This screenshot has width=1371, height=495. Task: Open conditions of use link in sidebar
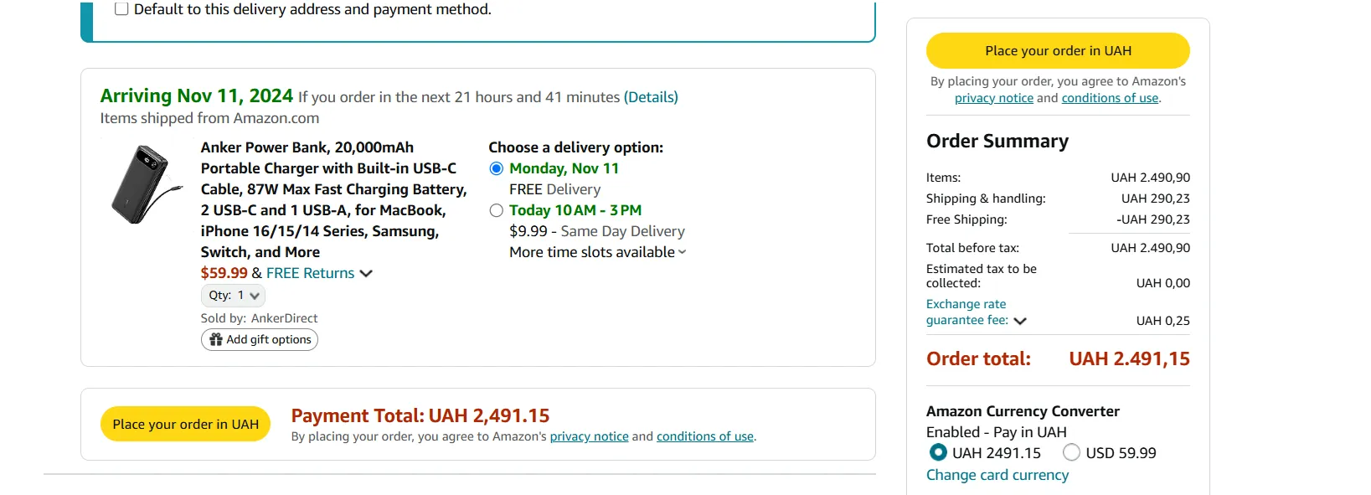[1110, 98]
